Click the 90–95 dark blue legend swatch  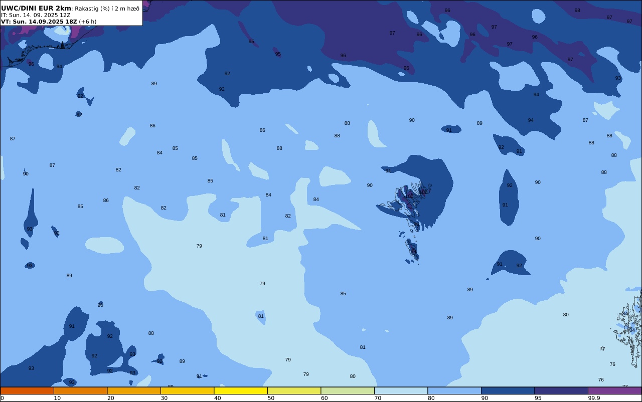click(508, 390)
